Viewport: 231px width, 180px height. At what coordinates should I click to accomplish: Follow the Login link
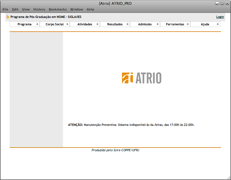point(220,17)
